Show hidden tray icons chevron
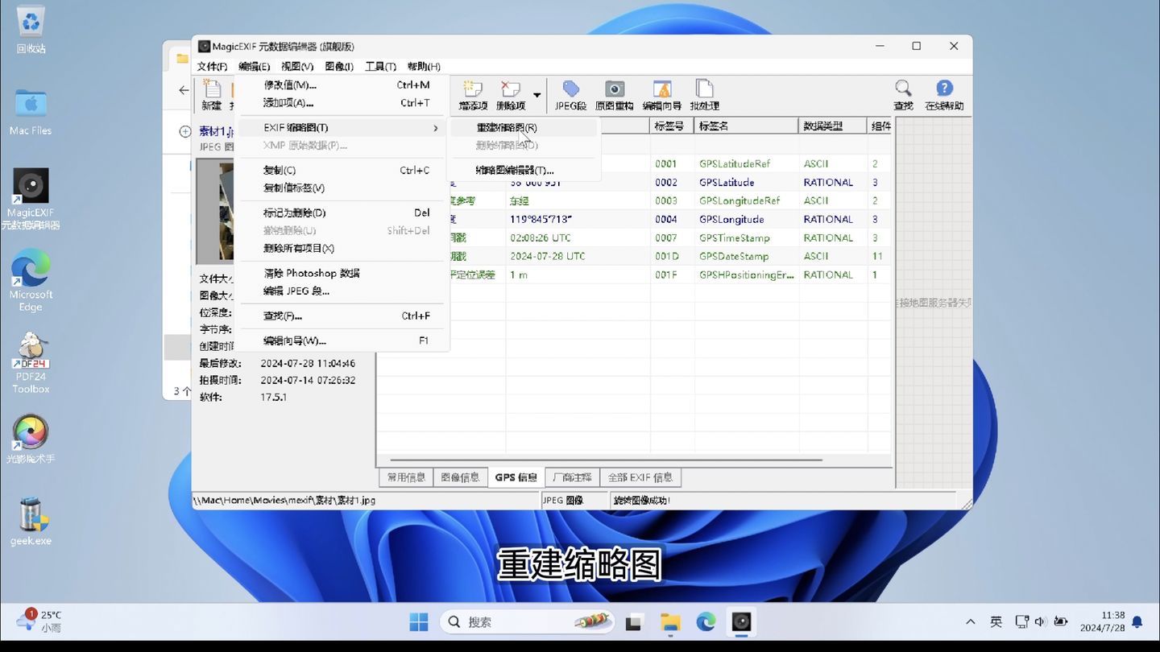1160x652 pixels. tap(971, 621)
